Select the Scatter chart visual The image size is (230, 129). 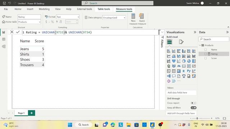click(179, 61)
